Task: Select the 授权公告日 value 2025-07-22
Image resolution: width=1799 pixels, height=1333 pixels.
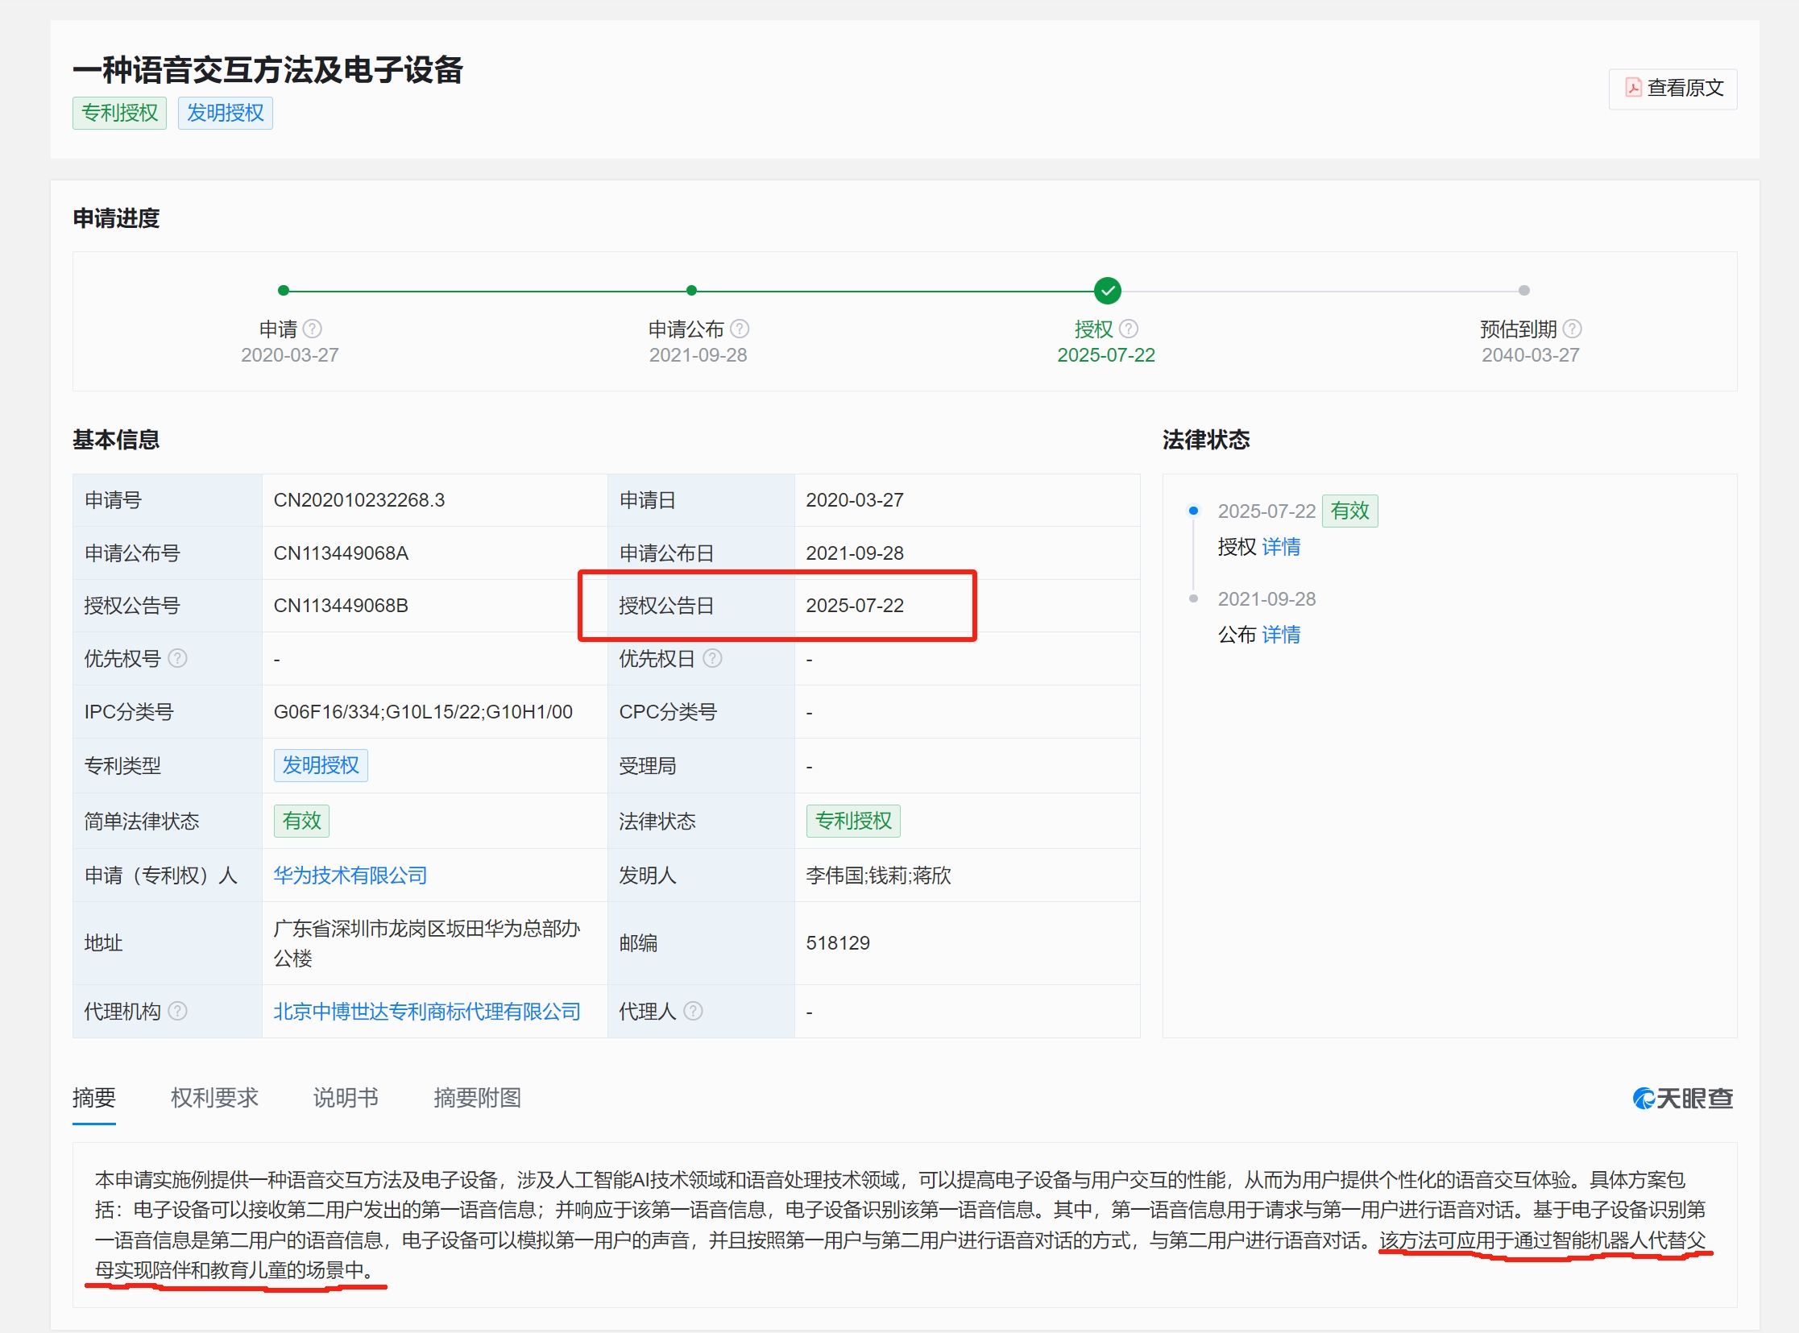Action: coord(855,606)
